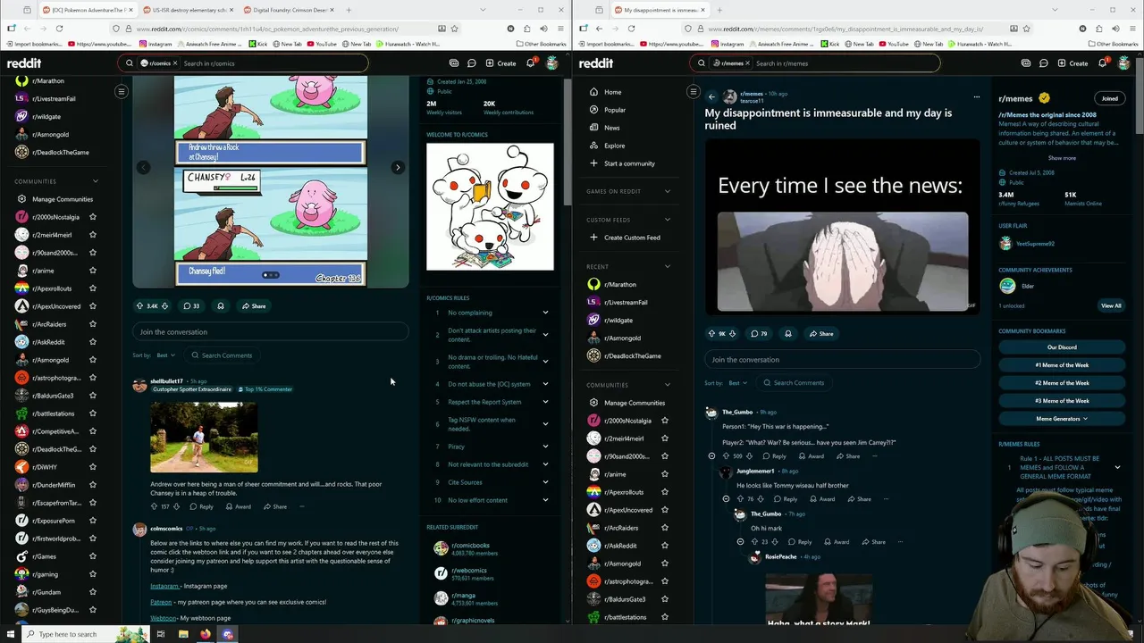
Task: Open Sort by Best dropdown in r/comics
Action: [165, 355]
